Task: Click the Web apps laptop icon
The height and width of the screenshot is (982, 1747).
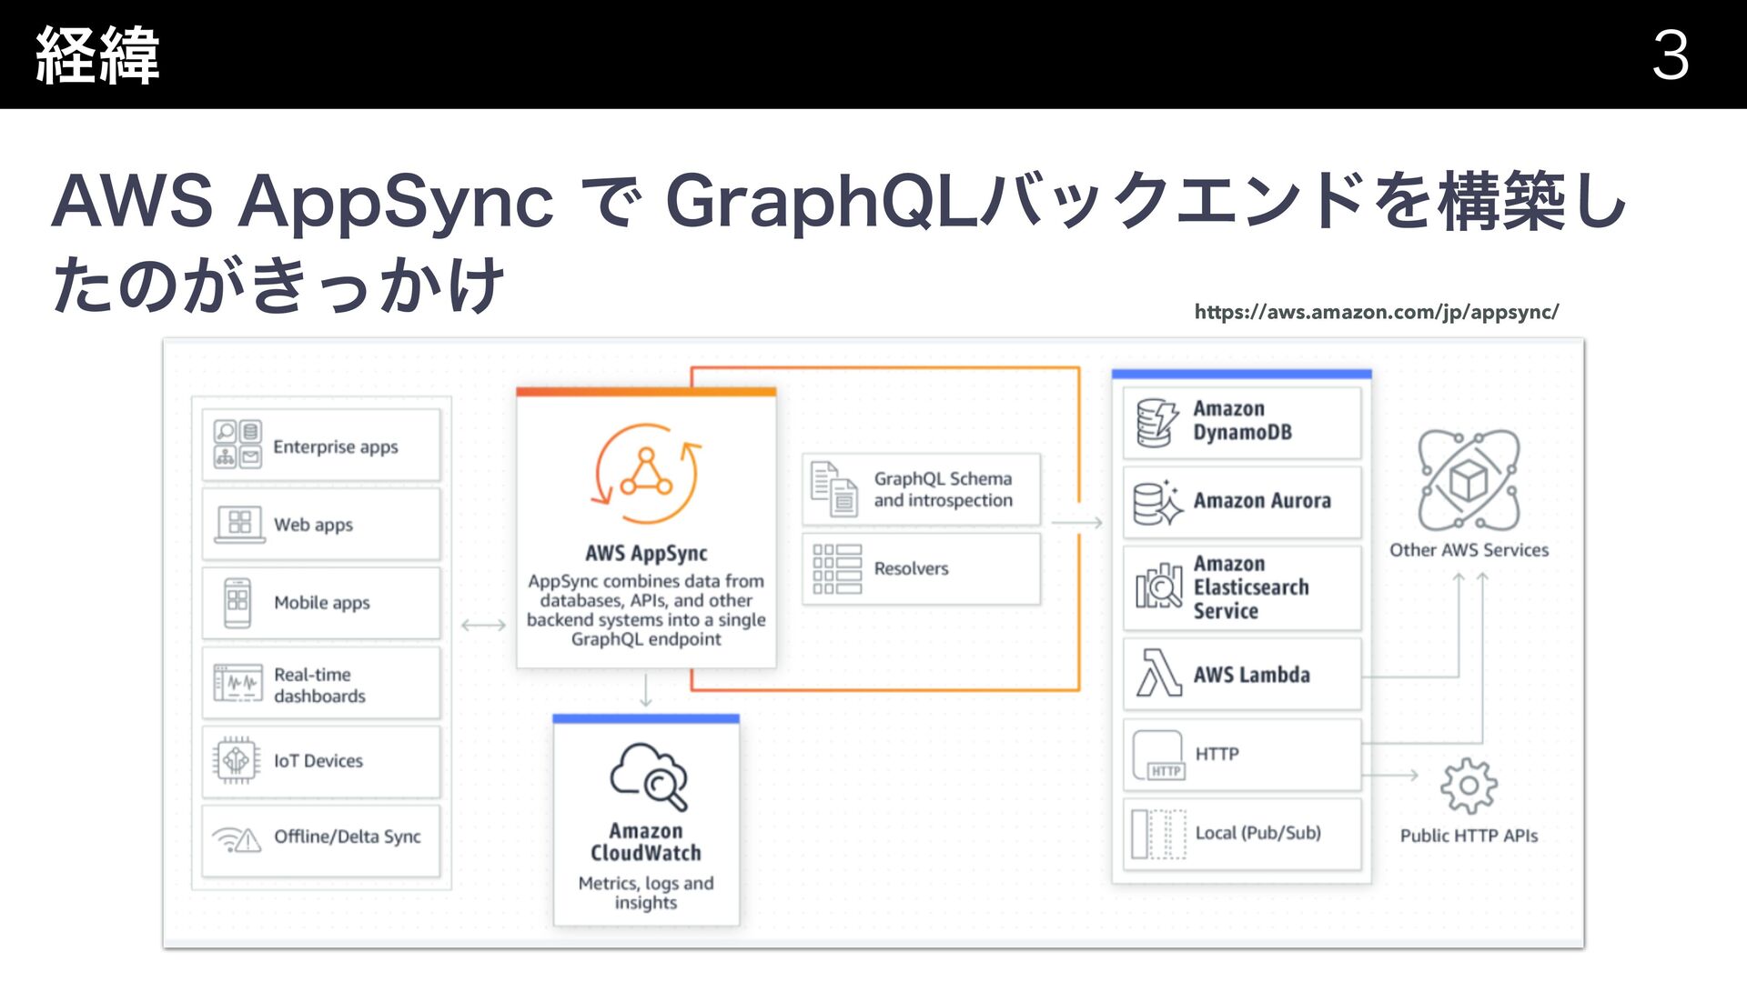Action: coord(239,524)
